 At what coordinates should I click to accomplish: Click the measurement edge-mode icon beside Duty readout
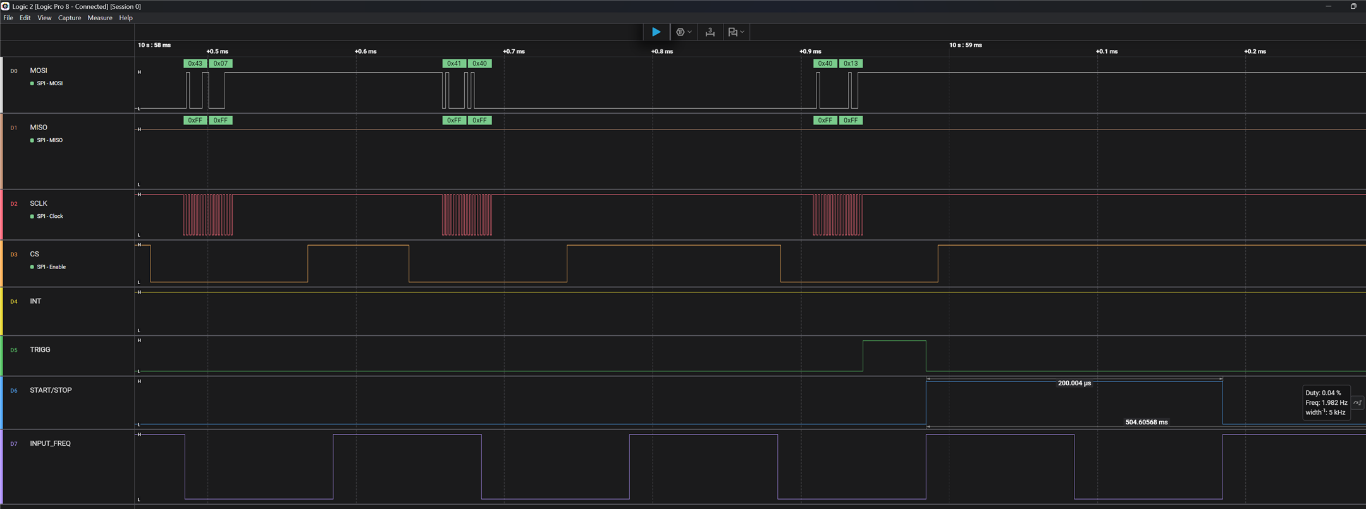[x=1357, y=402]
